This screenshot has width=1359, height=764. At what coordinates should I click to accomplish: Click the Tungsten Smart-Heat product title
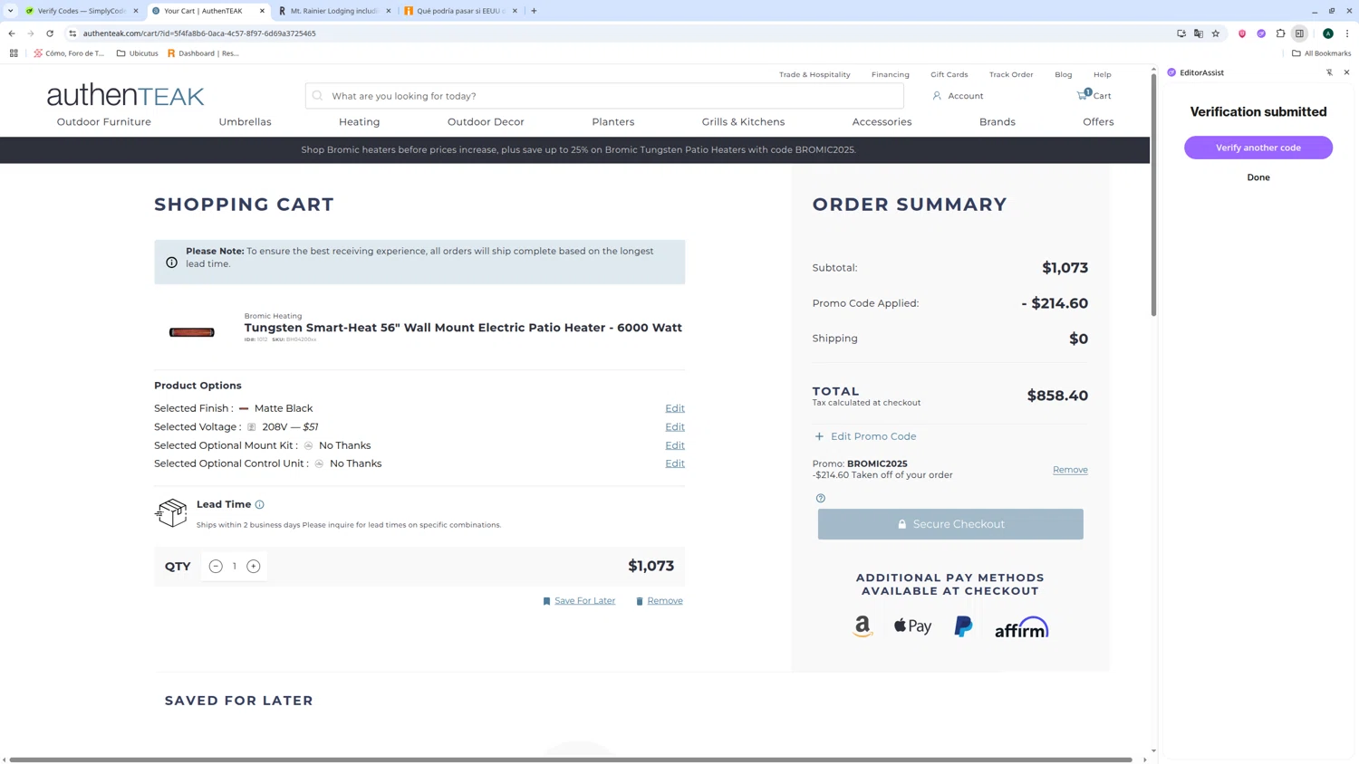(x=463, y=328)
